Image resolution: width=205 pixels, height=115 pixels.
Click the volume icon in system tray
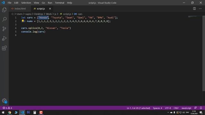coord(184,112)
